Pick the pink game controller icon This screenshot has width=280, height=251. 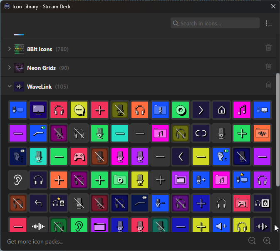coord(79,157)
